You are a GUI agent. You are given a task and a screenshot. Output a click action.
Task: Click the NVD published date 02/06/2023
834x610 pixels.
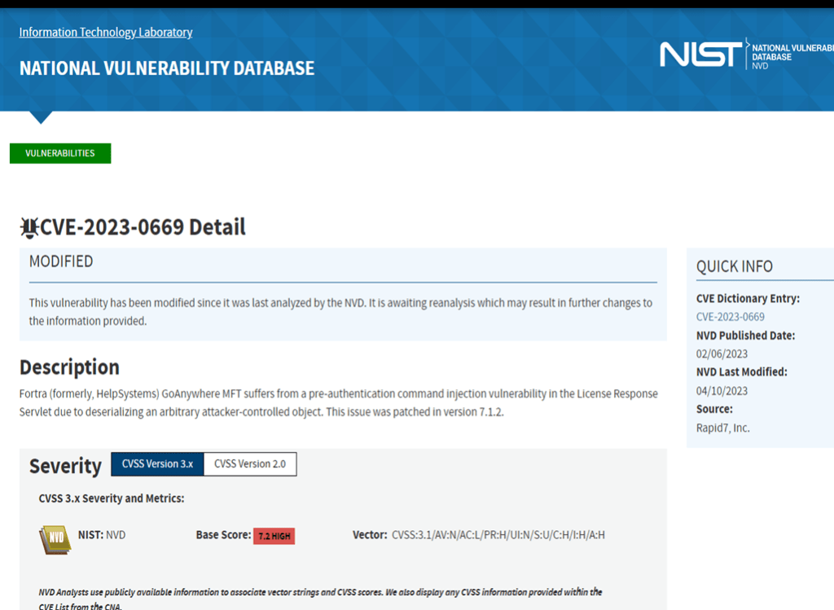click(x=722, y=353)
